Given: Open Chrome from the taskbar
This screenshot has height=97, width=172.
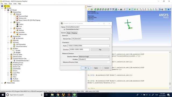Looking at the screenshot, I should 58,95.
